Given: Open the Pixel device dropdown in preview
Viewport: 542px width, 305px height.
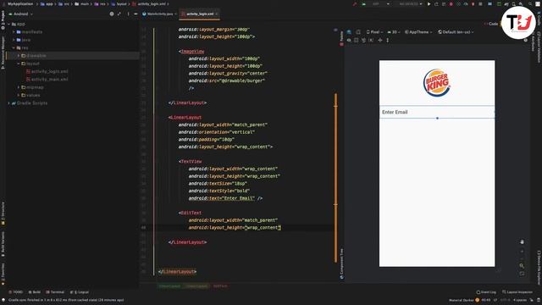Looking at the screenshot, I should click(x=375, y=32).
